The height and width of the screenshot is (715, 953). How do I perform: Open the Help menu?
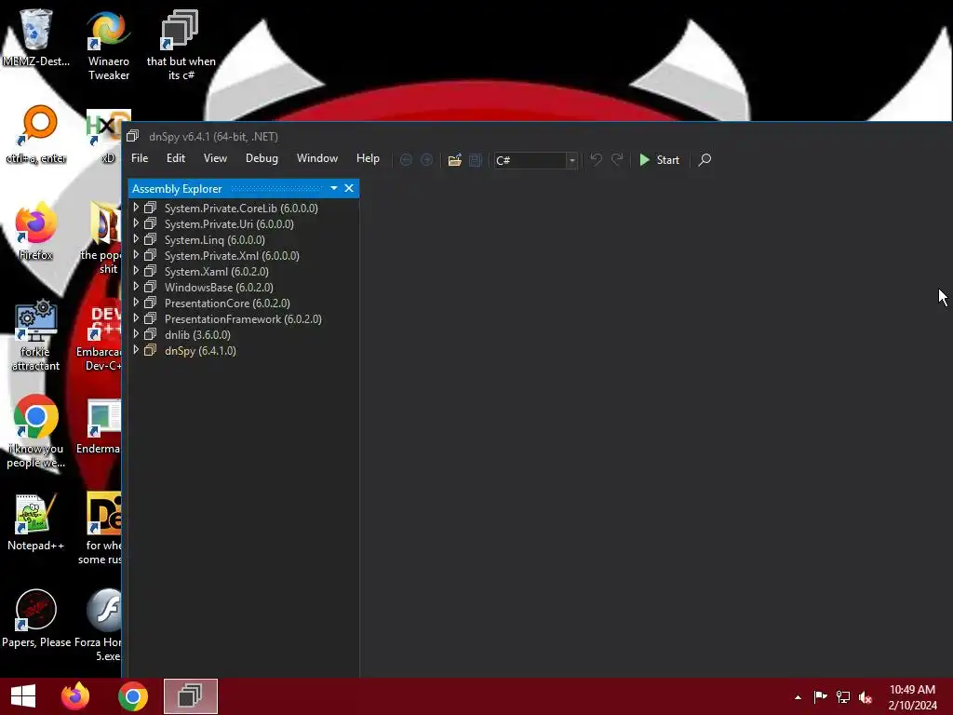pos(368,158)
